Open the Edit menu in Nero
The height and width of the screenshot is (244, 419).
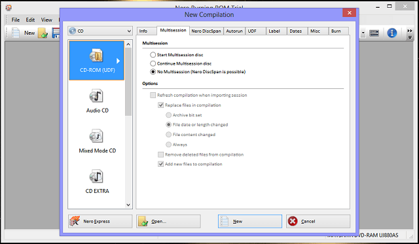coord(30,20)
